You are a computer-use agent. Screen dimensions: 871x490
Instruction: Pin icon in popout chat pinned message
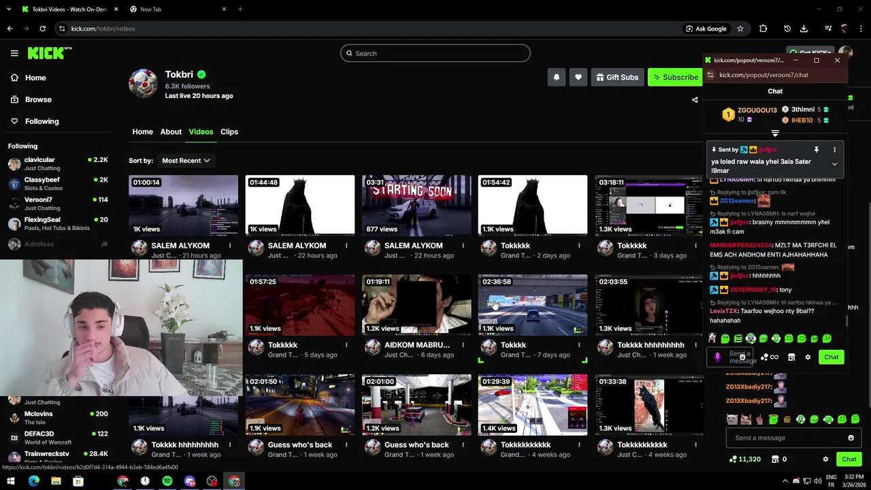click(x=816, y=150)
